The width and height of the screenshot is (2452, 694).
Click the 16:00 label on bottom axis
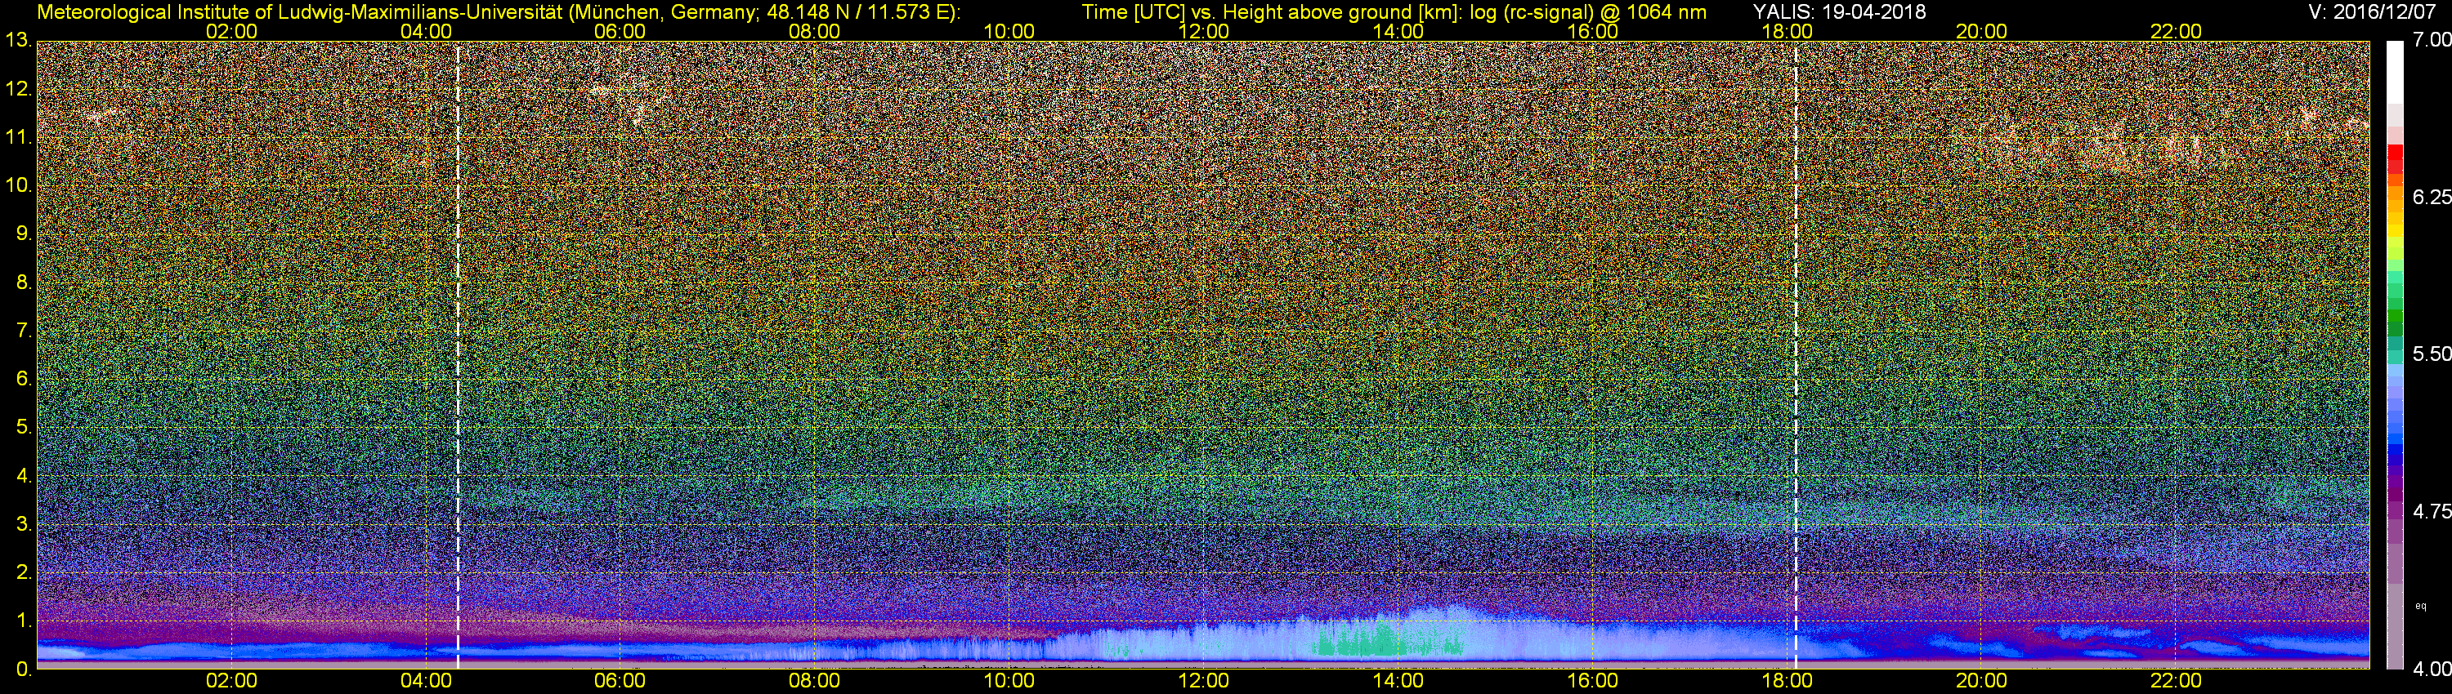pyautogui.click(x=1592, y=682)
